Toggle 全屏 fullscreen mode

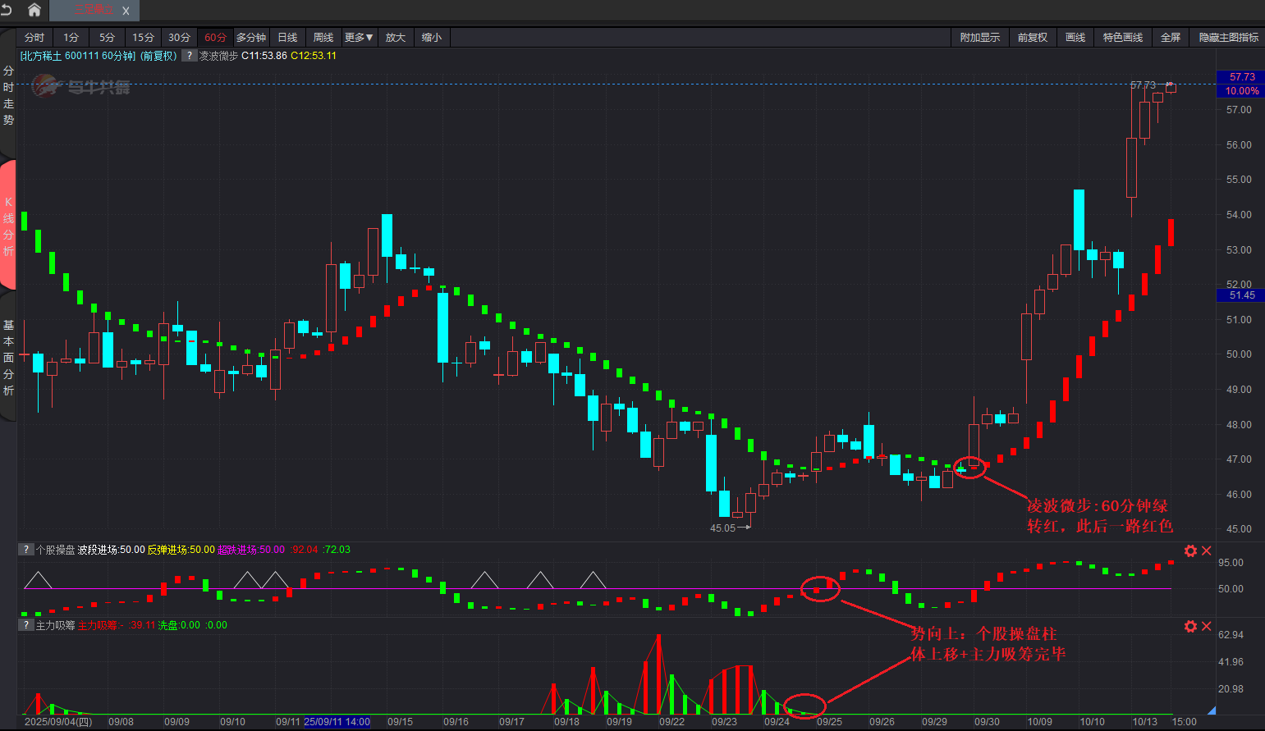[1170, 38]
